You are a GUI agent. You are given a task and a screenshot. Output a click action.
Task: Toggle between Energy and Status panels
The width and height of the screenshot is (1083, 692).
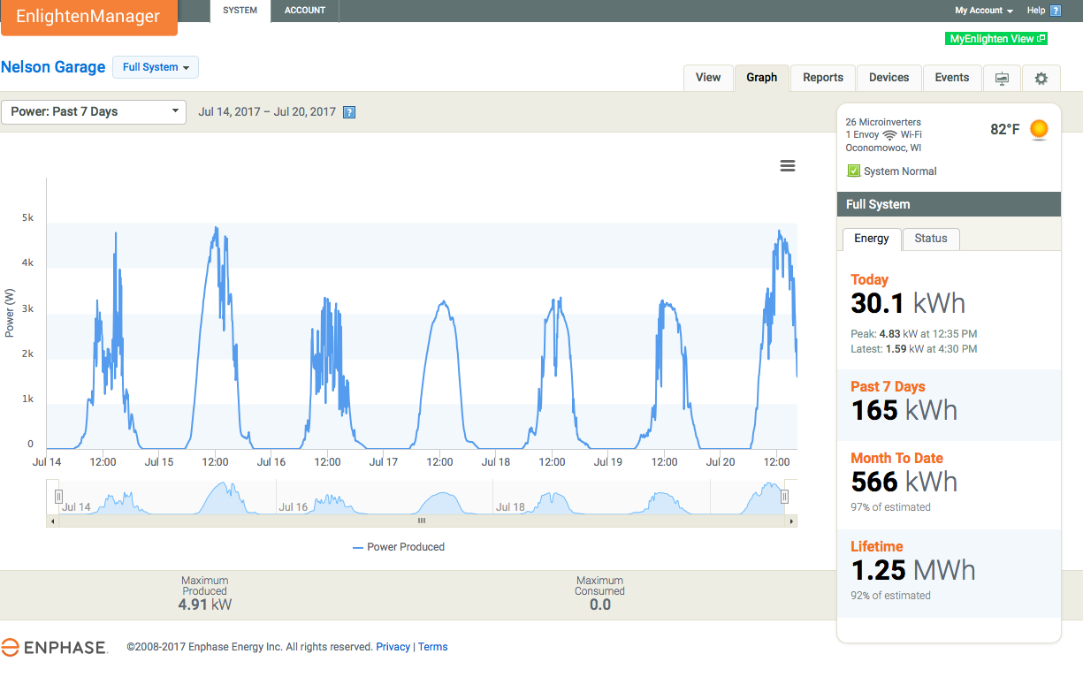click(x=930, y=239)
